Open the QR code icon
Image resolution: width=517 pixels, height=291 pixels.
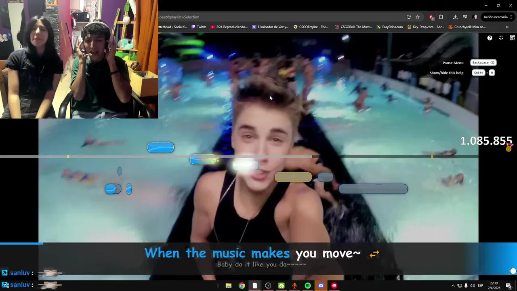click(512, 38)
